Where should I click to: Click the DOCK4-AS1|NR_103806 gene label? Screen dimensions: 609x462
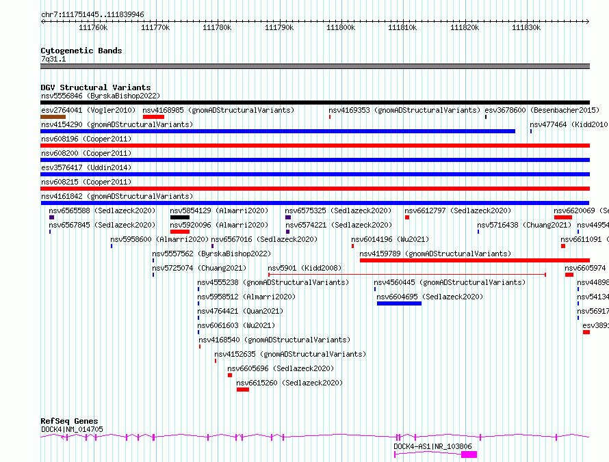pos(432,446)
